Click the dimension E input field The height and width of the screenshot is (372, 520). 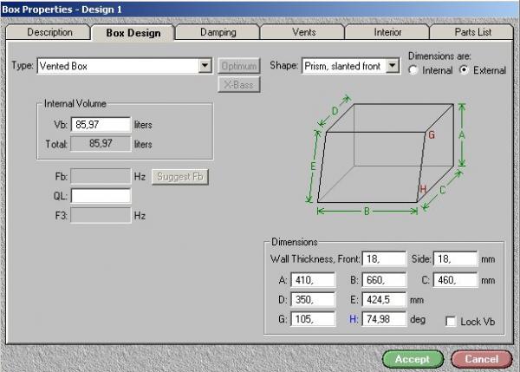pyautogui.click(x=382, y=299)
